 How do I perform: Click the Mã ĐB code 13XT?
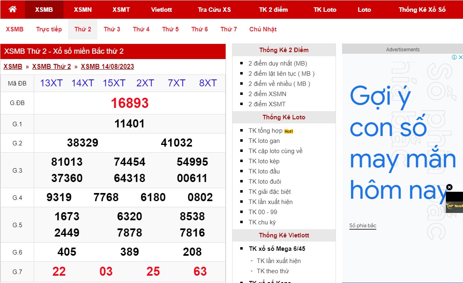click(x=51, y=83)
